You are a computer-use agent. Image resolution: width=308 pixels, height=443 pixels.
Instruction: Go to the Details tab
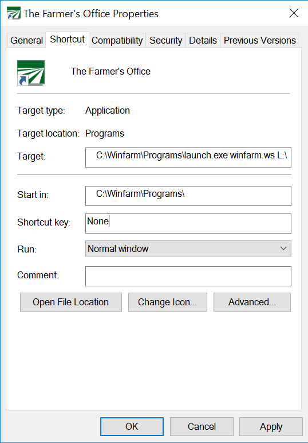click(x=203, y=40)
